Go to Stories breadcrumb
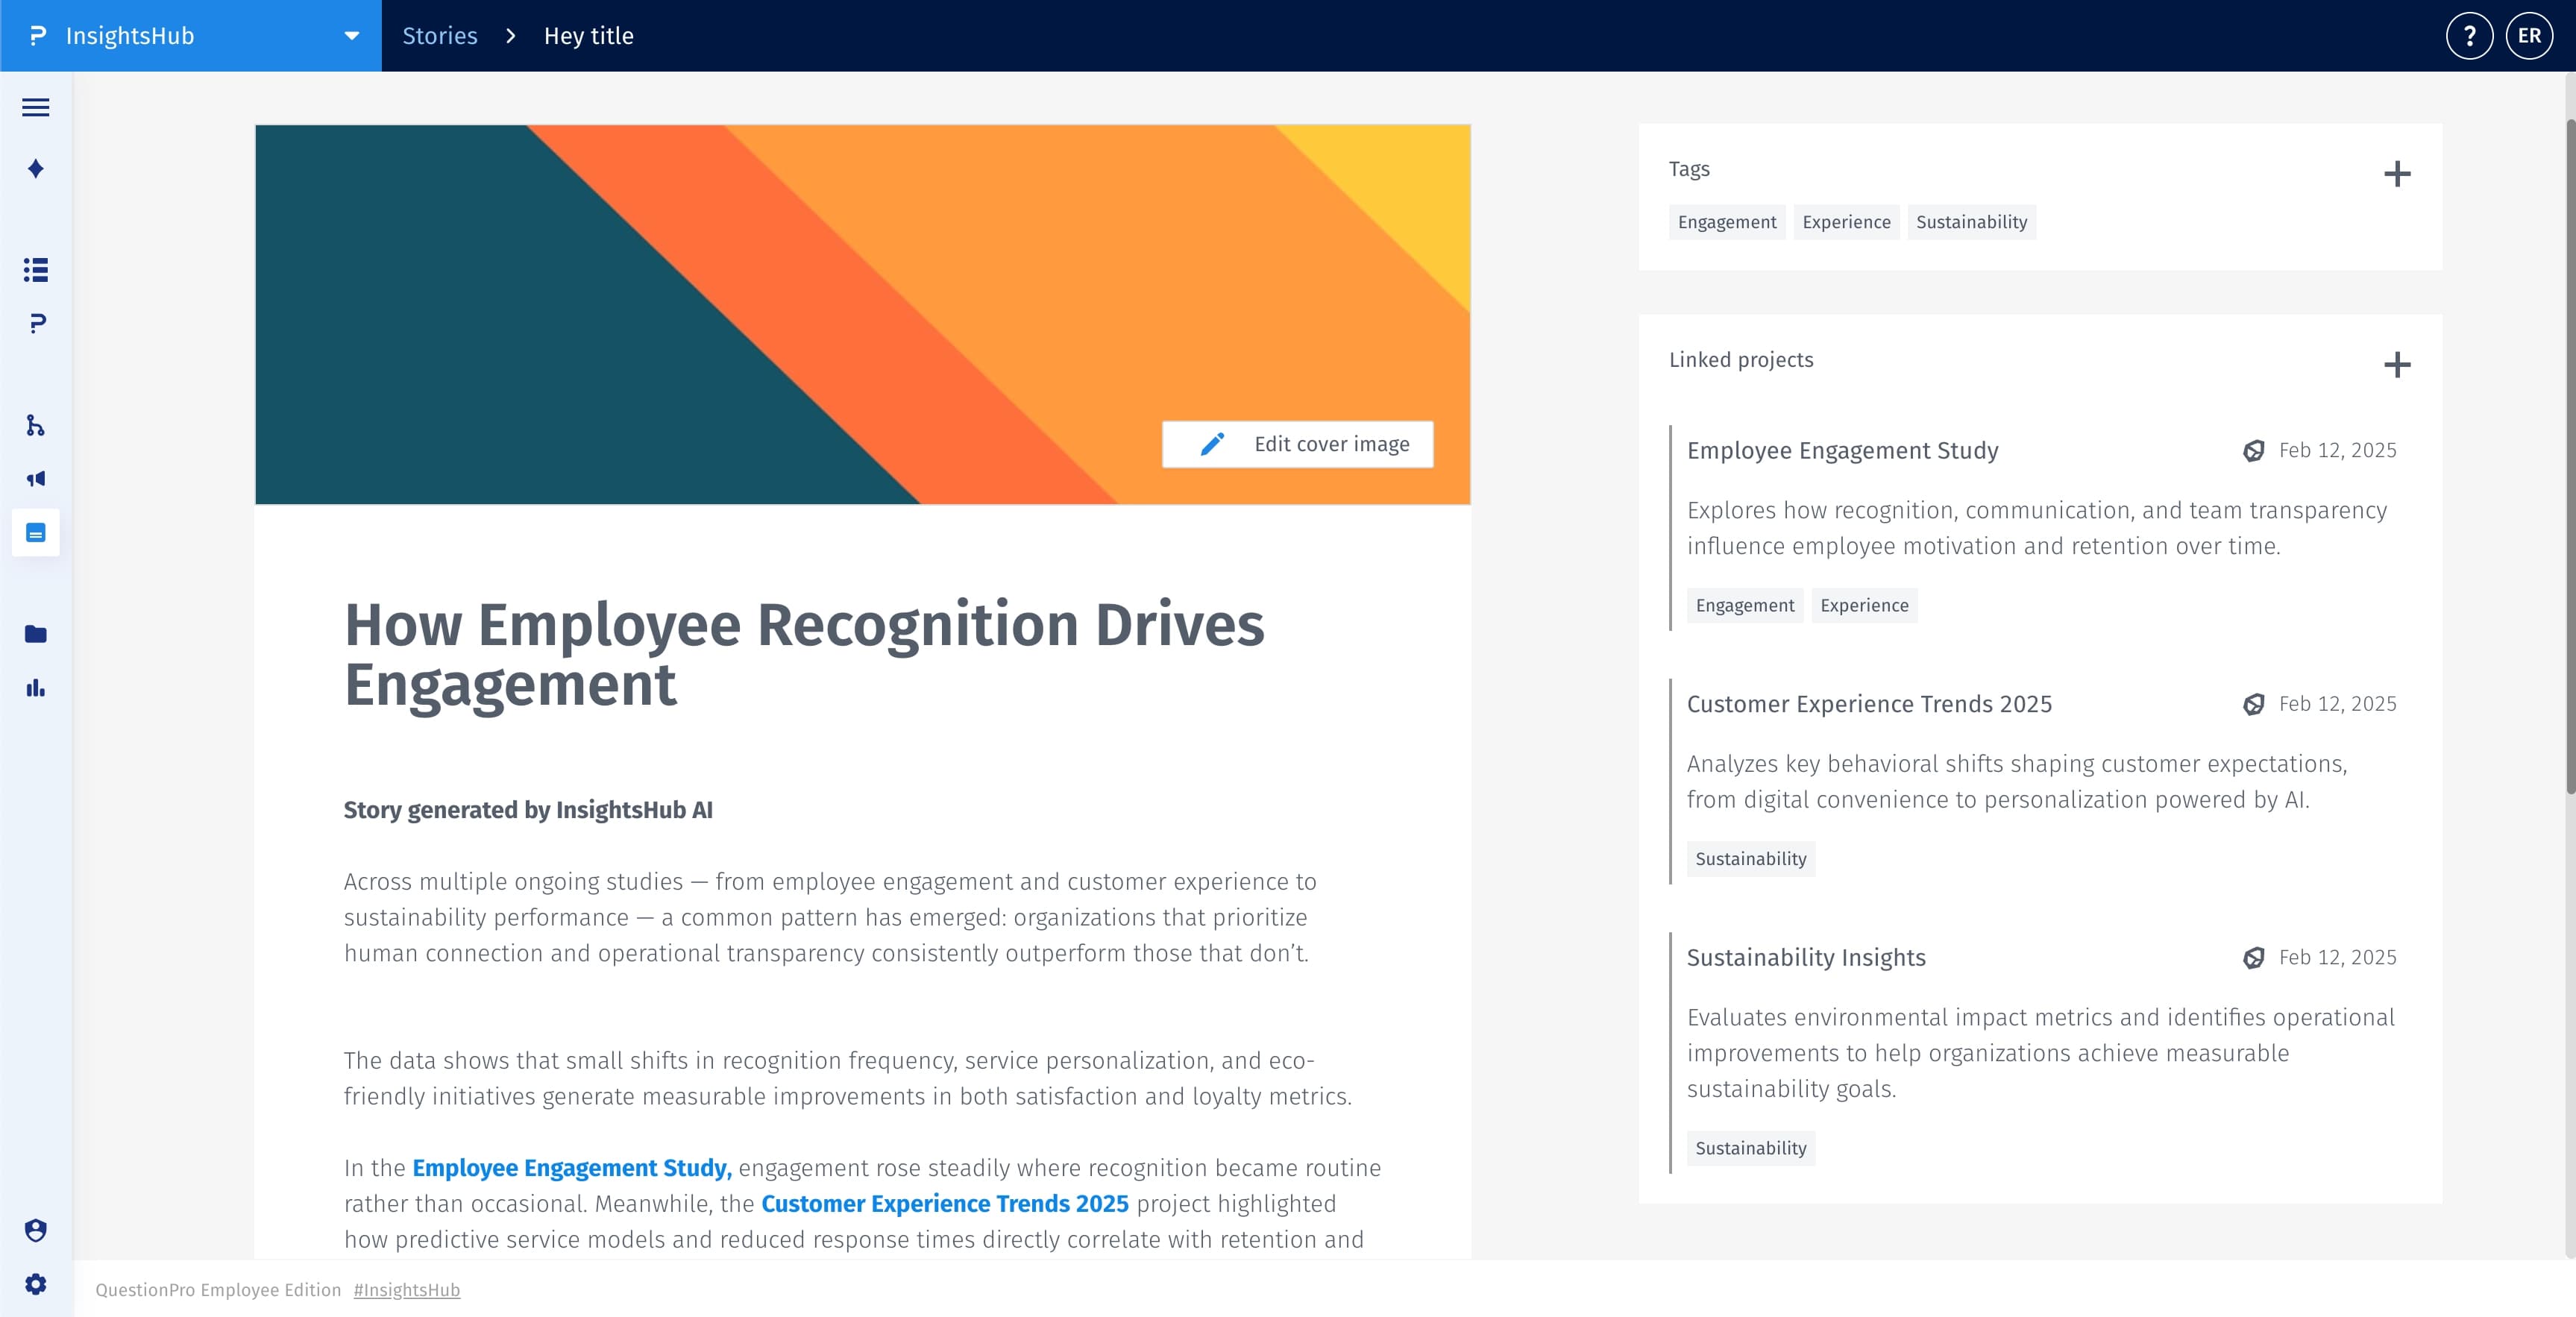2576x1317 pixels. click(440, 36)
